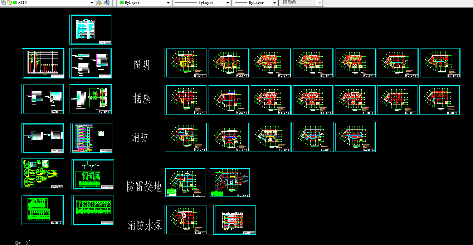473x245 pixels.
Task: Click the last fire protection plan drawing
Action: (355, 137)
